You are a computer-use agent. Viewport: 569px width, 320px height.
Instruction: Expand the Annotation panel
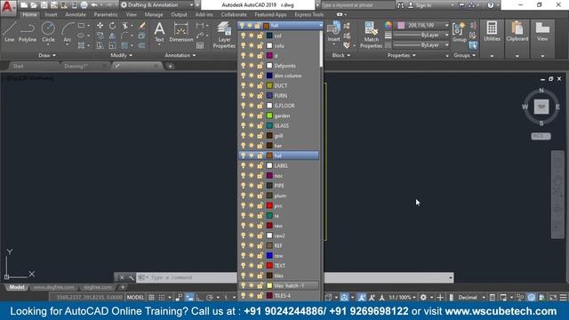pos(180,55)
